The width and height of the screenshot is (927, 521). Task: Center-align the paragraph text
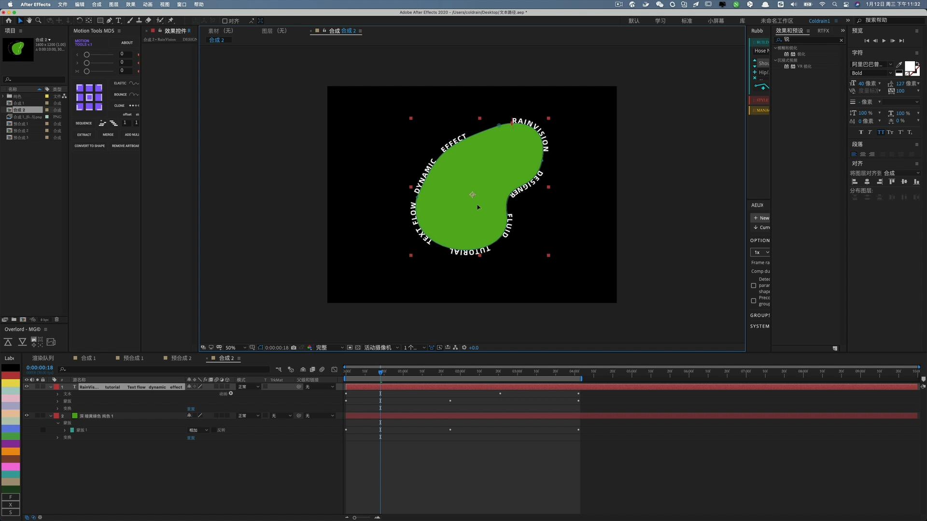(x=863, y=154)
